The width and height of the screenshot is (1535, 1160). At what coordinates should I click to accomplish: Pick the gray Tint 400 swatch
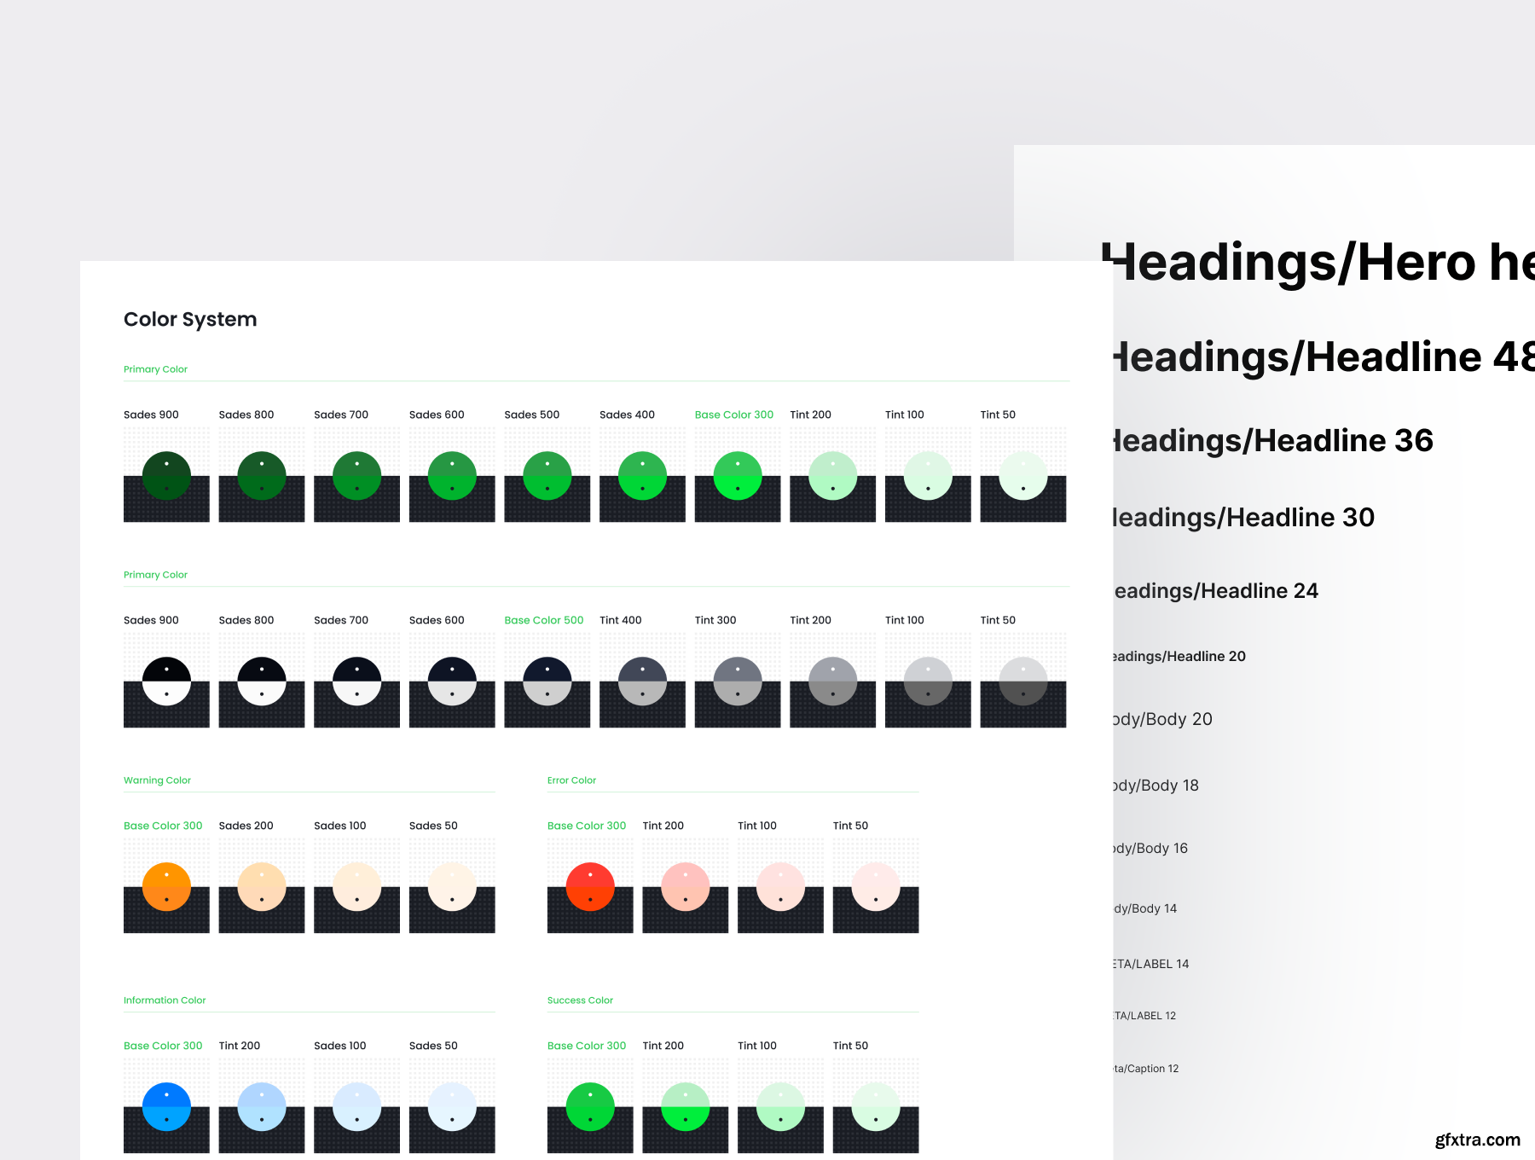coord(642,681)
